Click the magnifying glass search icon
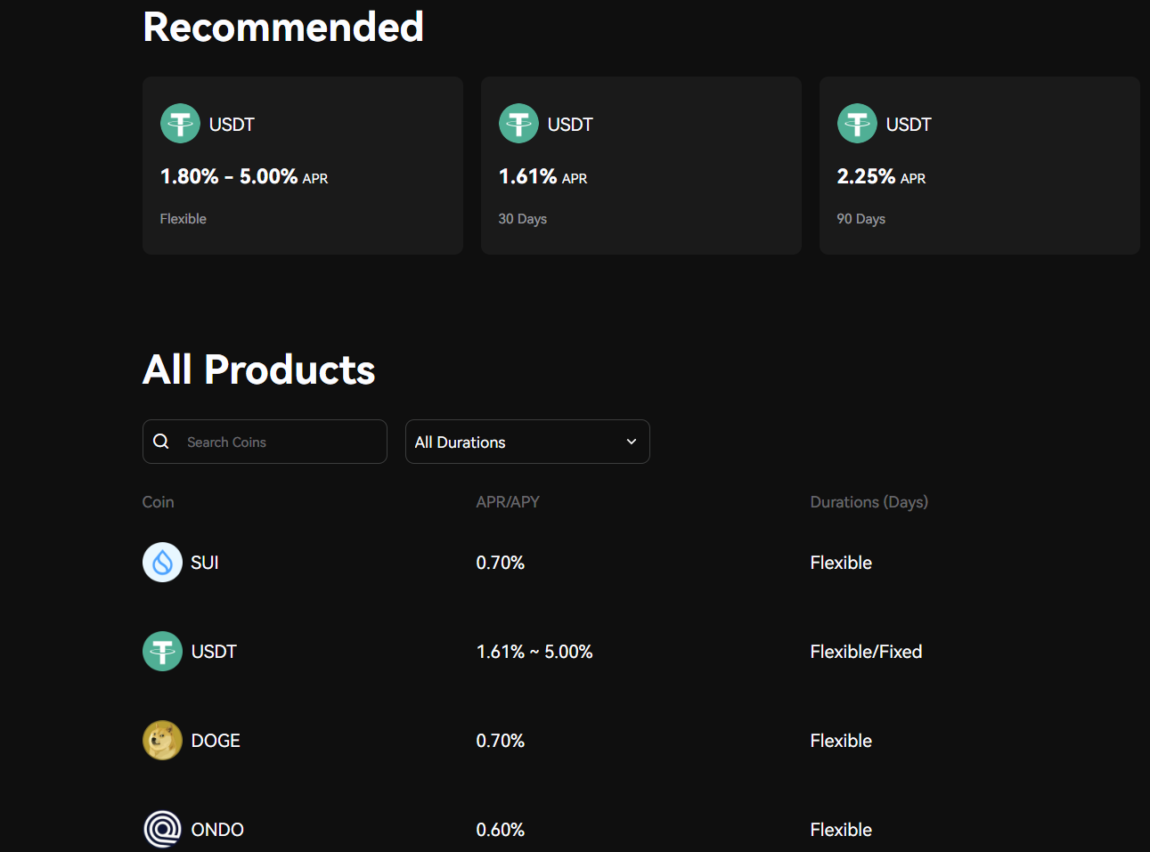Image resolution: width=1150 pixels, height=852 pixels. 161,441
